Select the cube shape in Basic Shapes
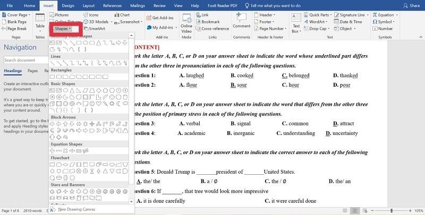This screenshot has height=215, width=425. coord(52,104)
